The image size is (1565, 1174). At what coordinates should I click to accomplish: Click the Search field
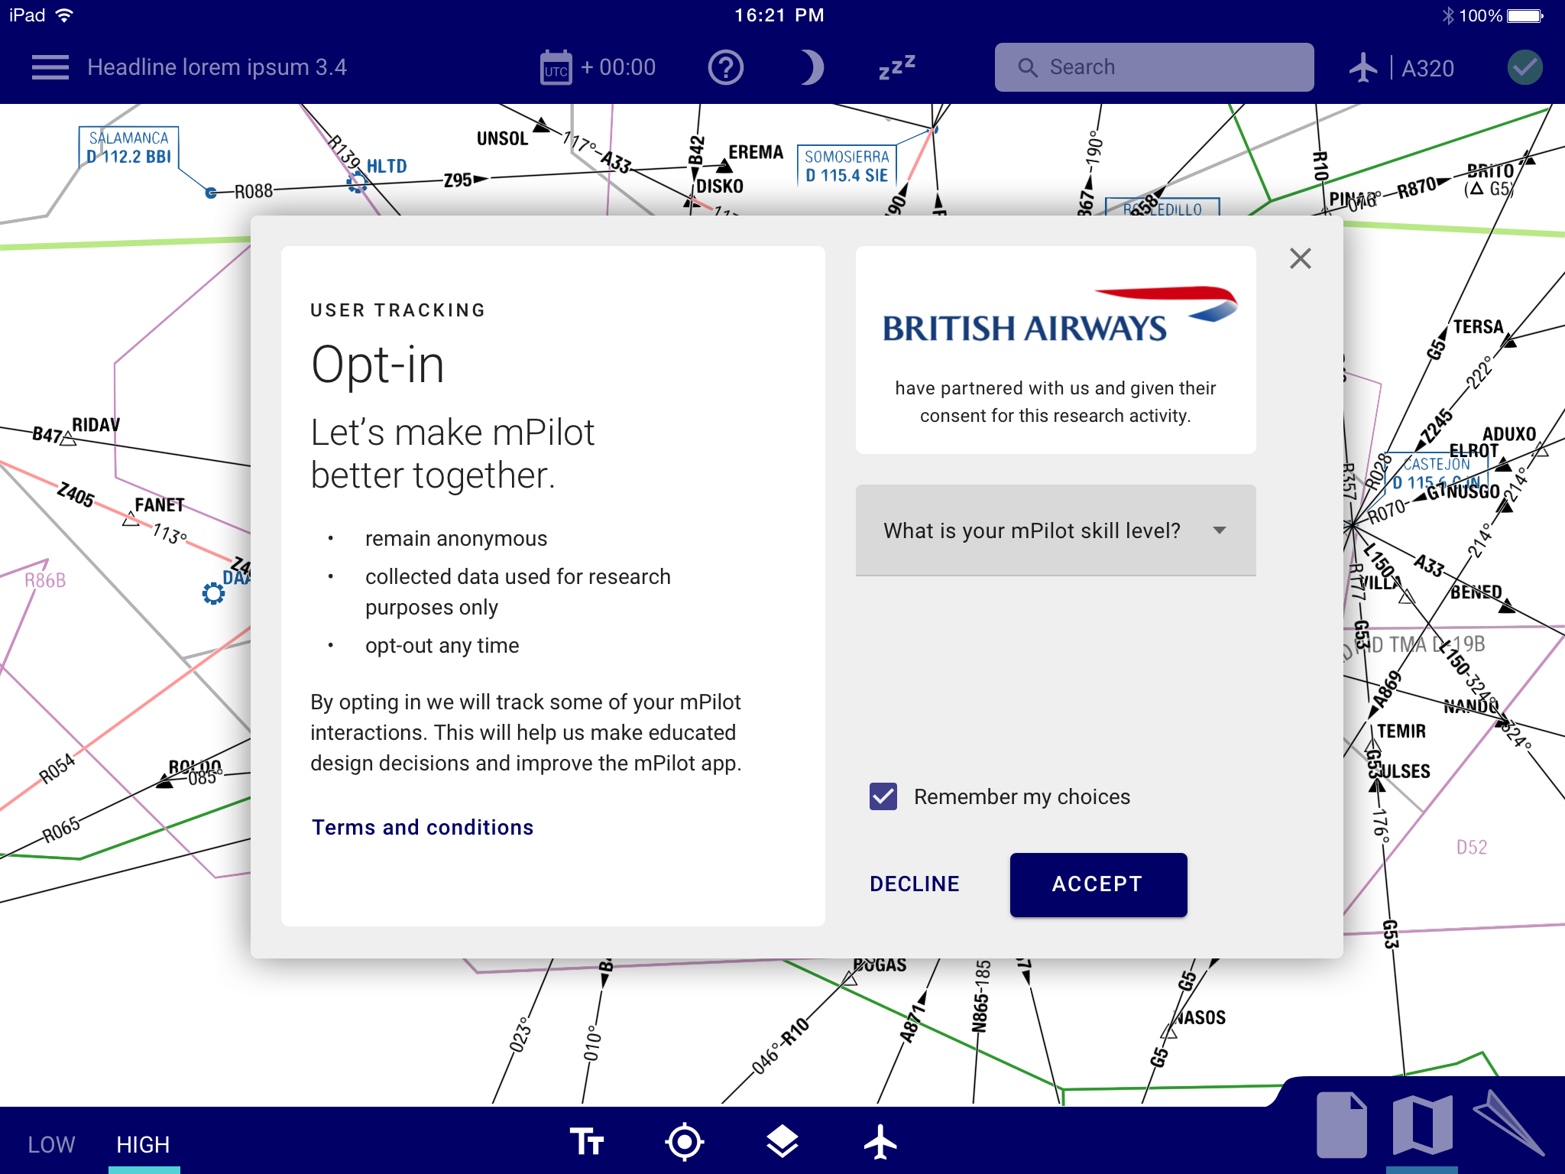(x=1154, y=67)
